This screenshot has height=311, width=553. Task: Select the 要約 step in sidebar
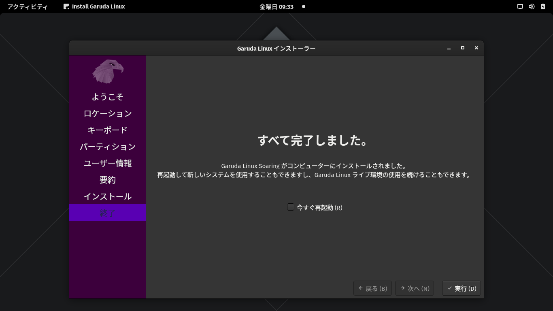pos(108,180)
